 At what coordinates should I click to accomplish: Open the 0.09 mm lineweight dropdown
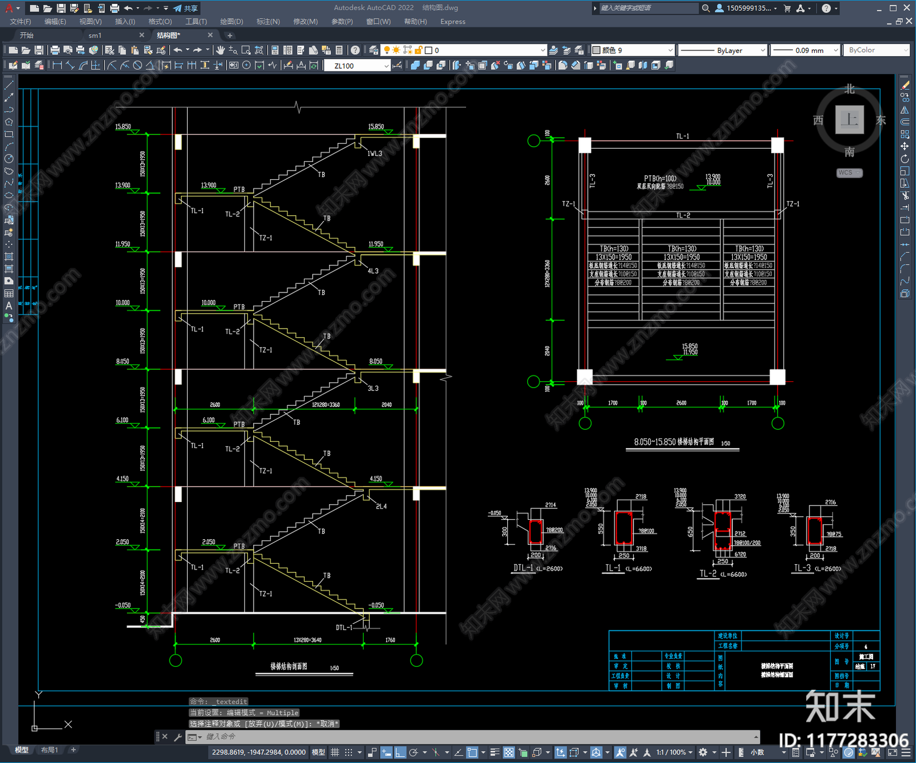805,50
